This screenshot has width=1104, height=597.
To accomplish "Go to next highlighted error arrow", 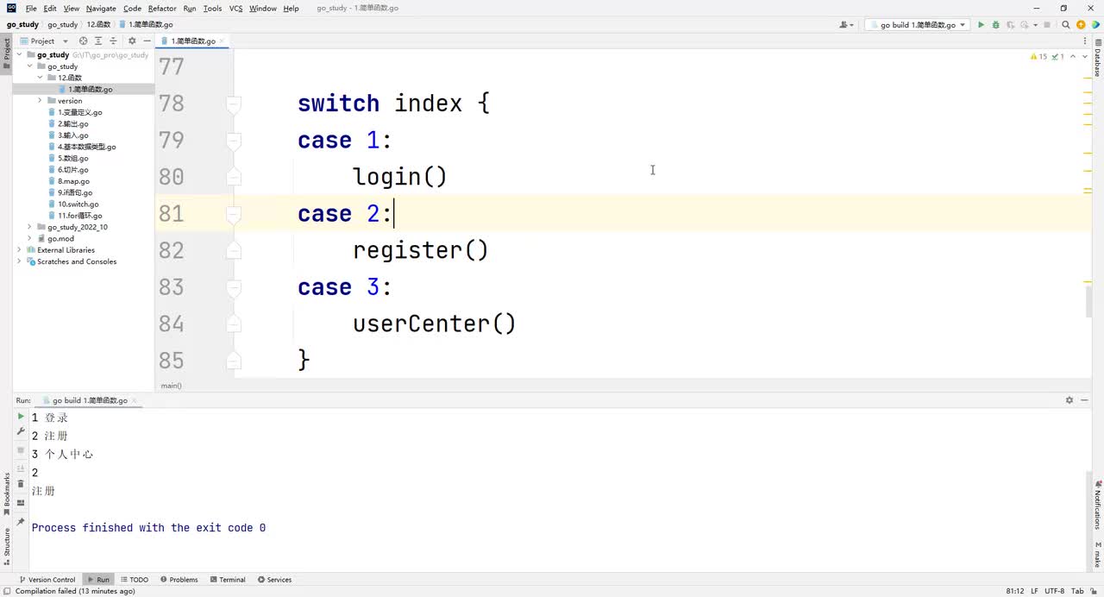I will (1084, 56).
